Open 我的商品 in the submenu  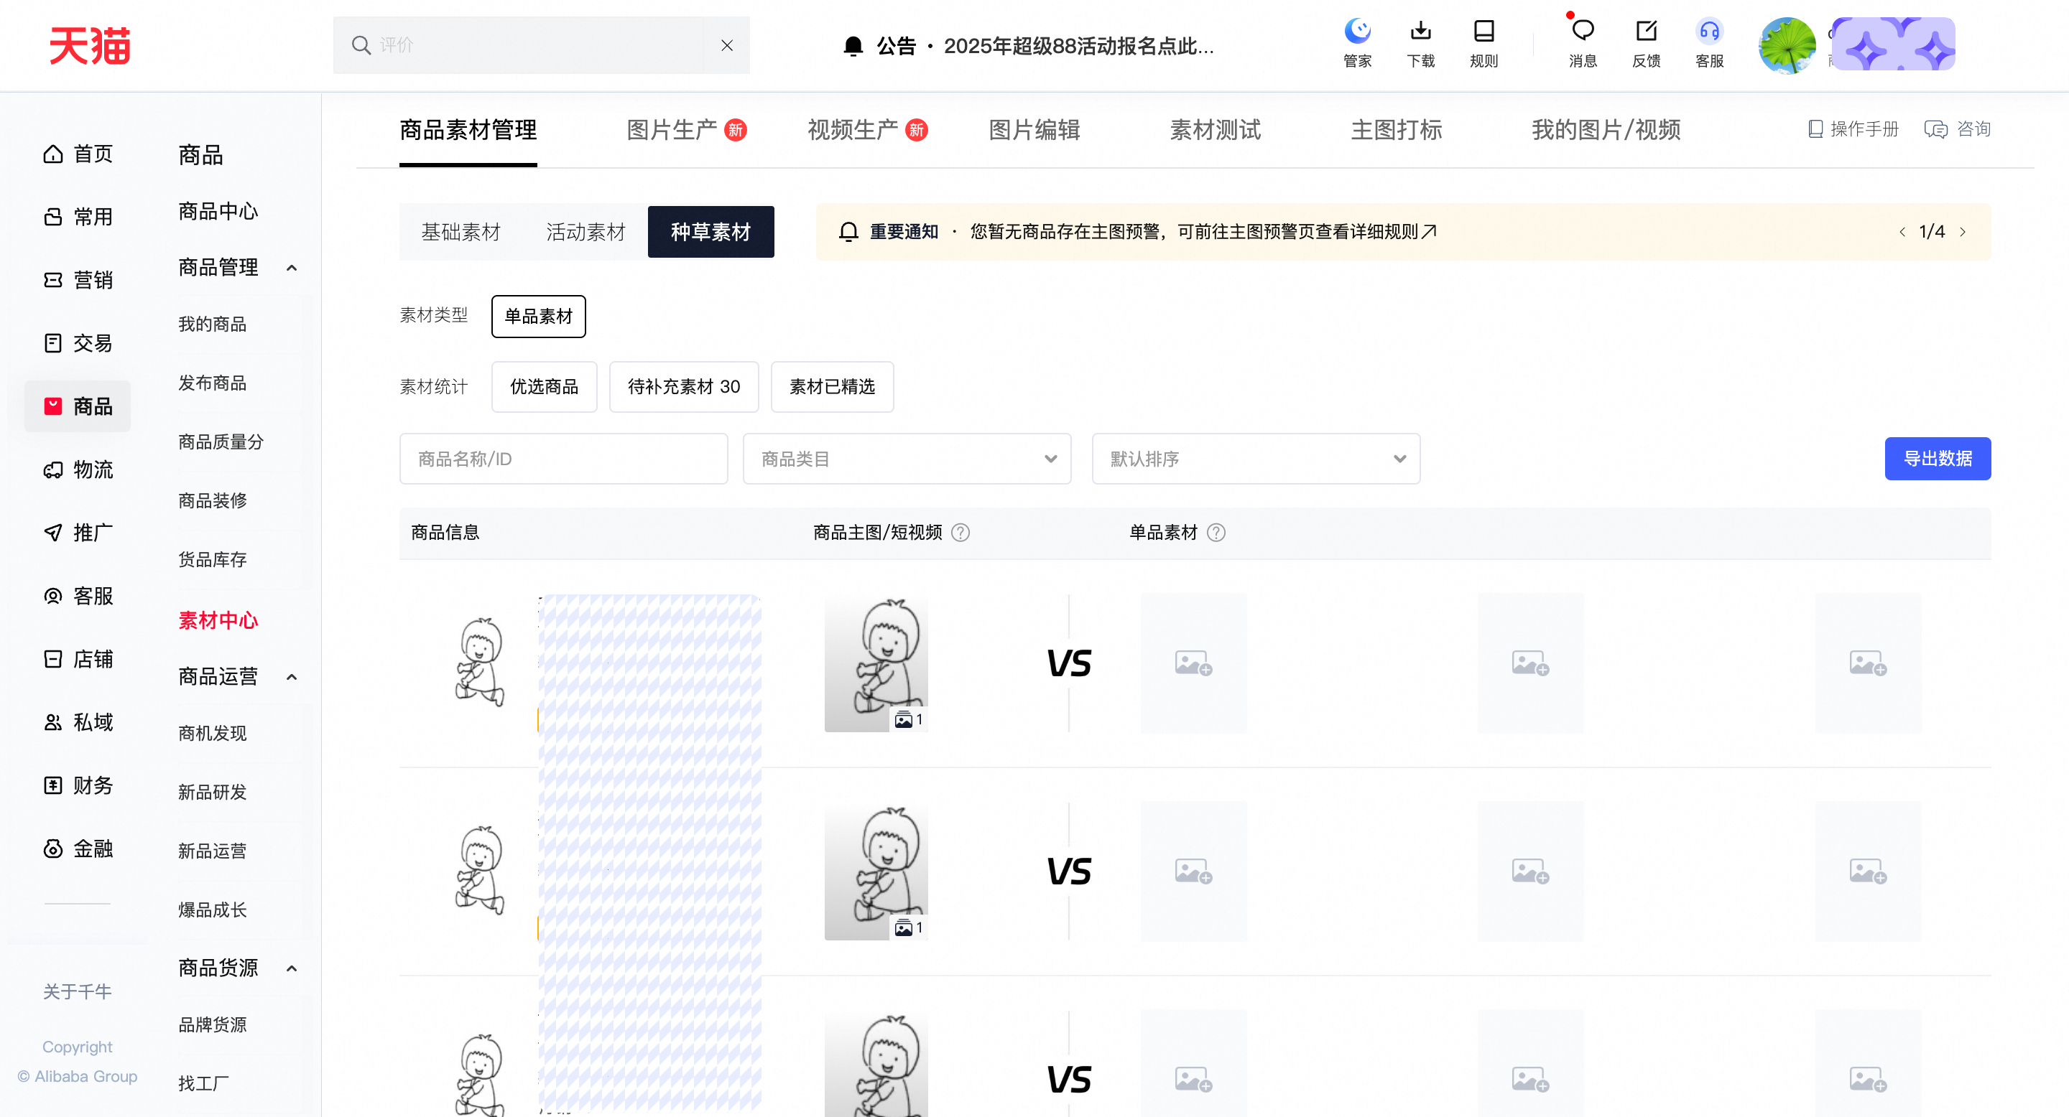point(212,324)
